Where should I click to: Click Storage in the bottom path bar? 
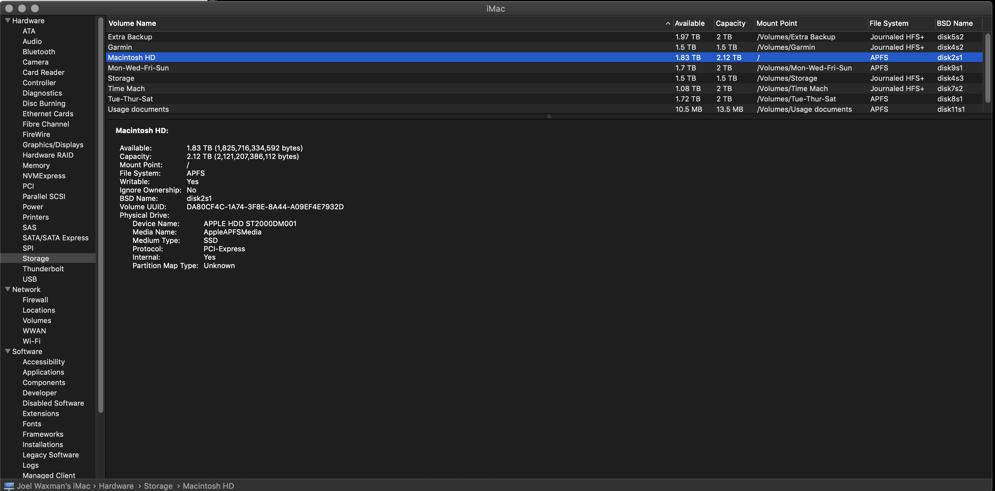(x=158, y=486)
